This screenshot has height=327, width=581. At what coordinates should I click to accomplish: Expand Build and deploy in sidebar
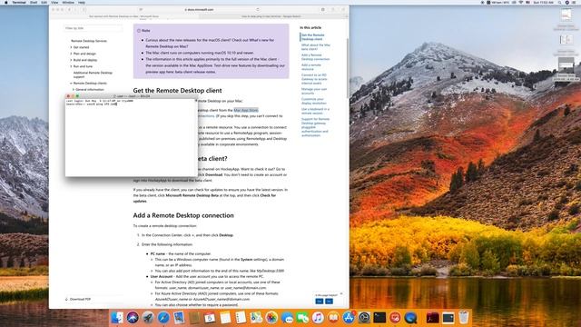coord(71,60)
